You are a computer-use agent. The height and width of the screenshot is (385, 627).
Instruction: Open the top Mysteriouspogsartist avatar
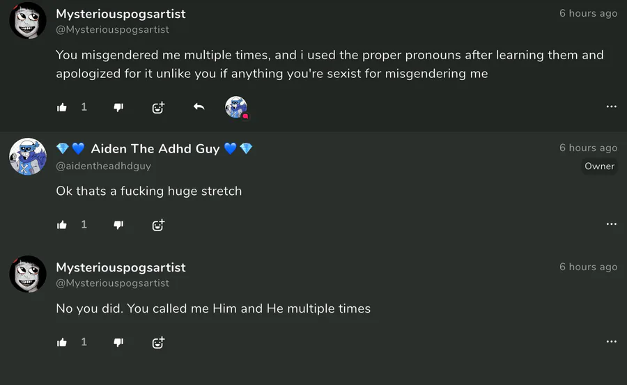coord(28,21)
